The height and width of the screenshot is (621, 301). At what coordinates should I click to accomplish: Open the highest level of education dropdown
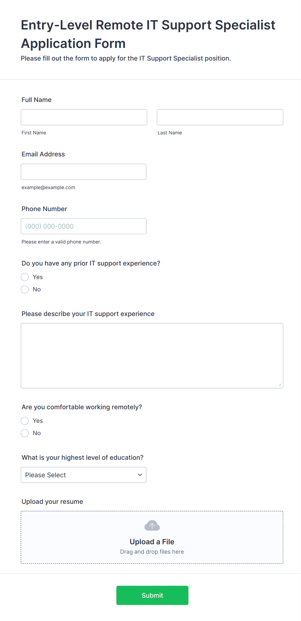(x=84, y=475)
